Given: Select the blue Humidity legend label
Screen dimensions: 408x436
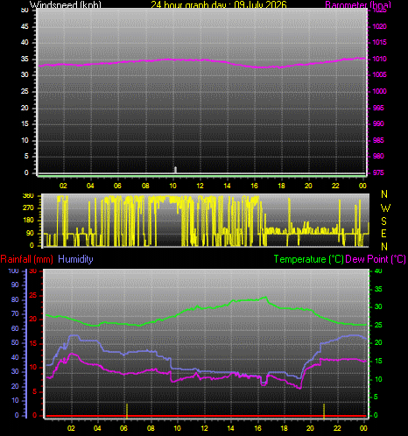Looking at the screenshot, I should [75, 259].
